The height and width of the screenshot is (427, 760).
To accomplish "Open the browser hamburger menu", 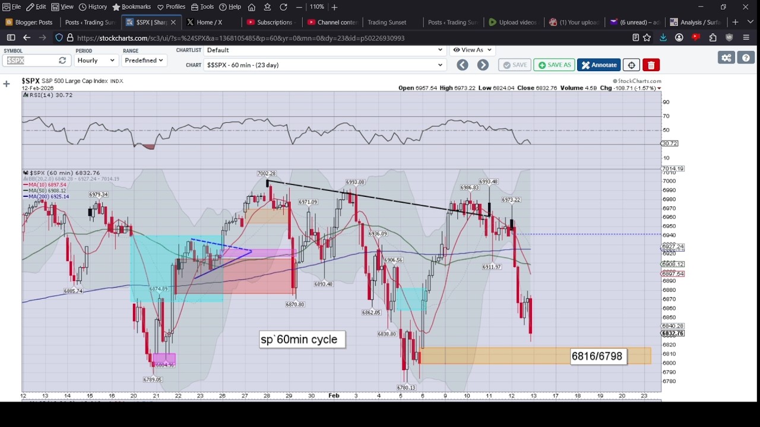I will pyautogui.click(x=746, y=38).
